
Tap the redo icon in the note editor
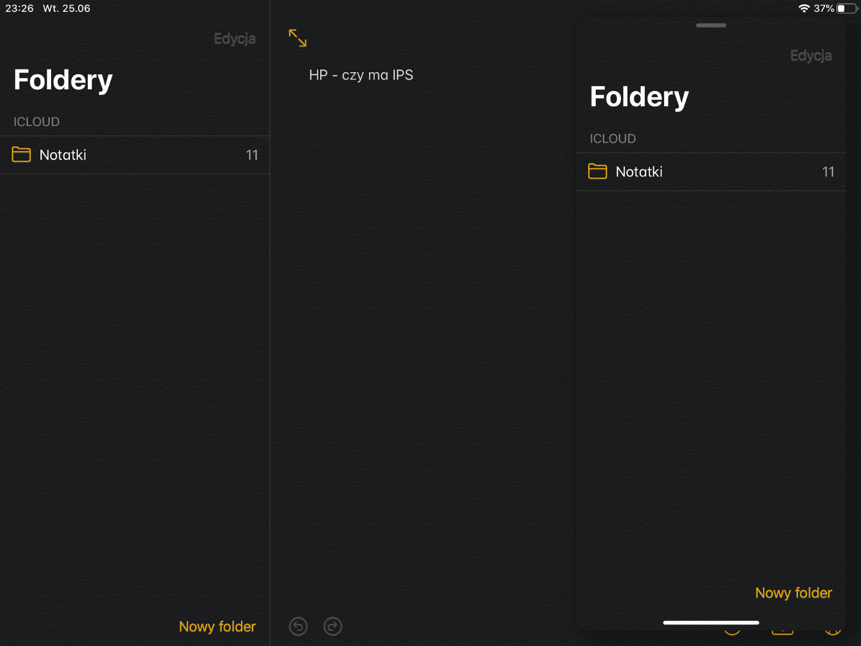[x=333, y=626]
